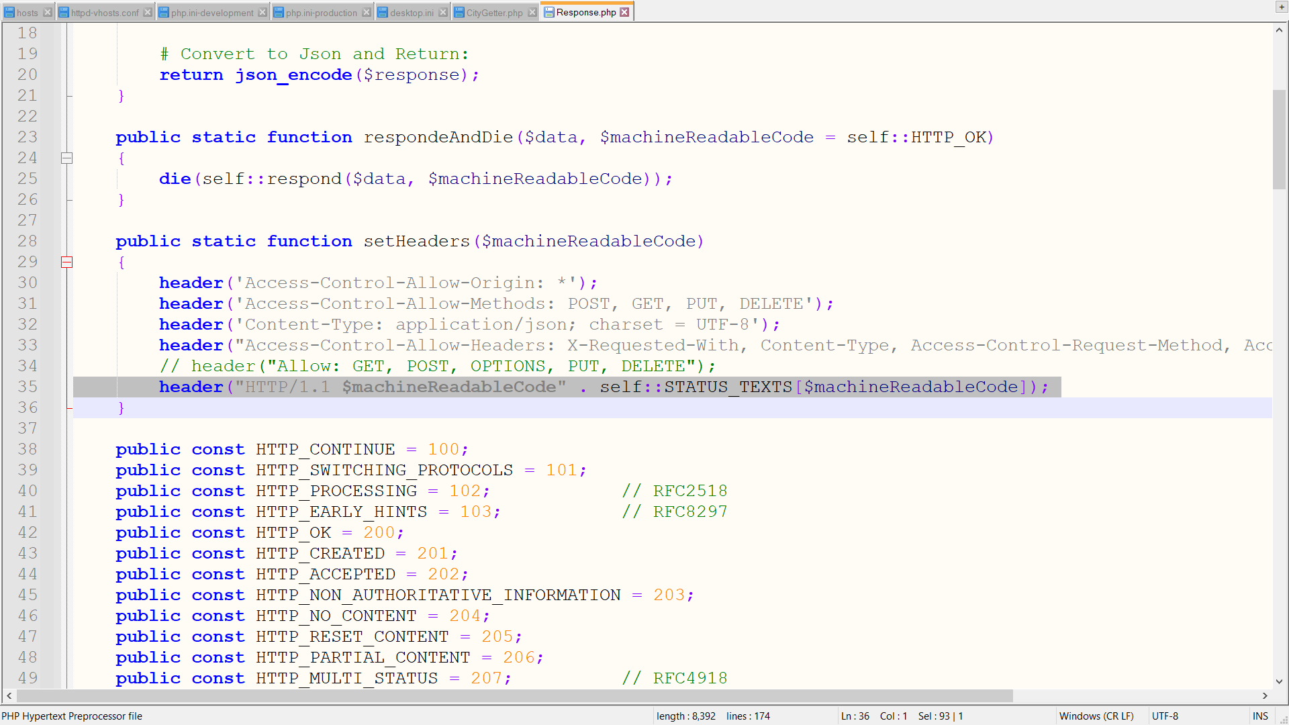The width and height of the screenshot is (1289, 725).
Task: Close the Response.php tab
Action: tap(624, 12)
